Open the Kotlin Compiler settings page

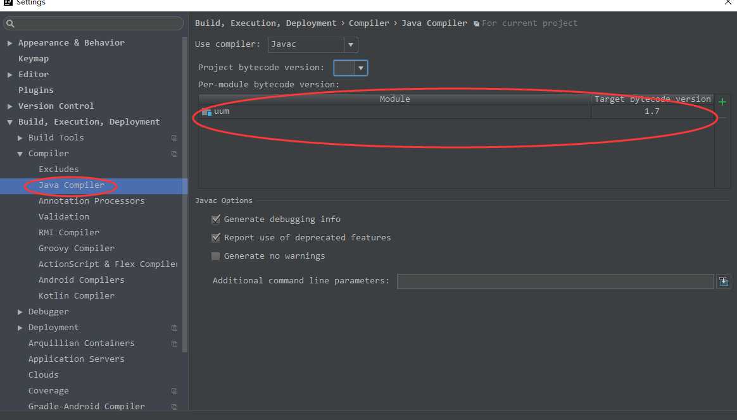[x=76, y=296]
